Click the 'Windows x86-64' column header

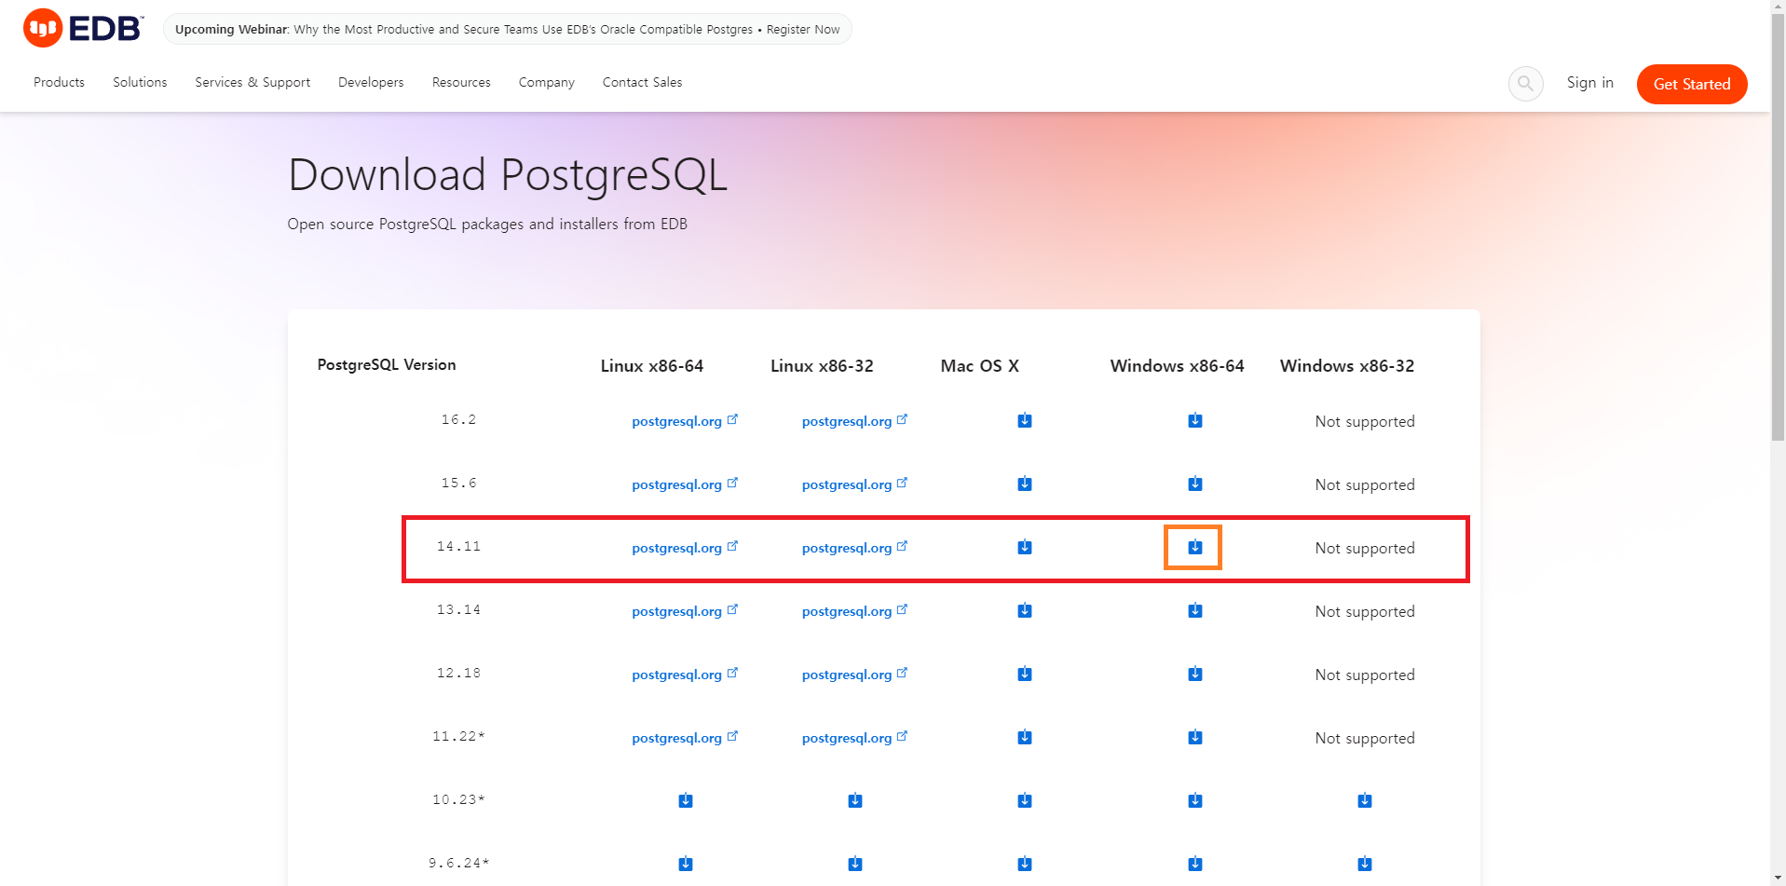(1177, 366)
